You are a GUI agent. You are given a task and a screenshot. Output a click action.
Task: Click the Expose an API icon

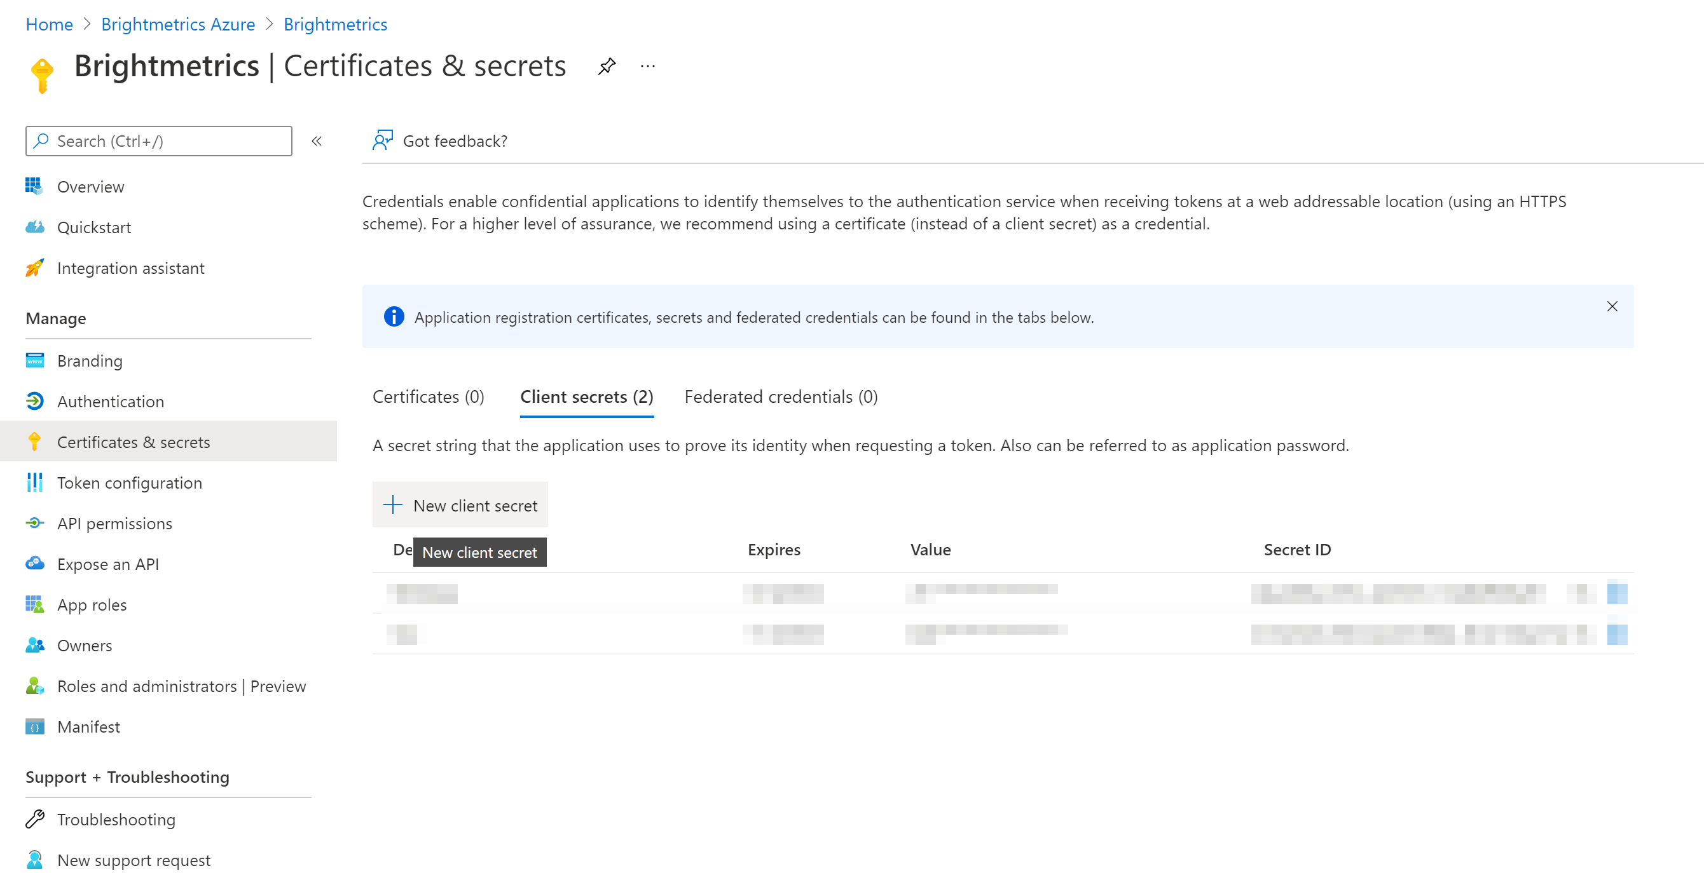coord(34,564)
